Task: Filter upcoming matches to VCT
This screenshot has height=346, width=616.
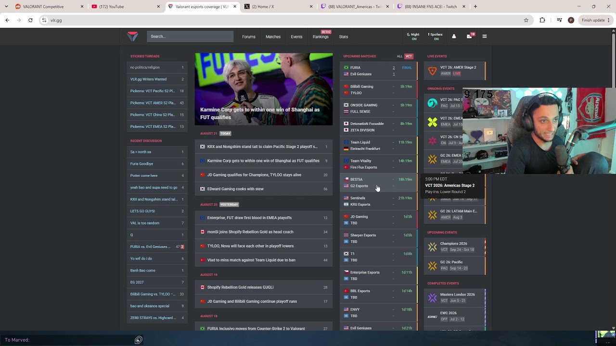Action: tap(409, 56)
